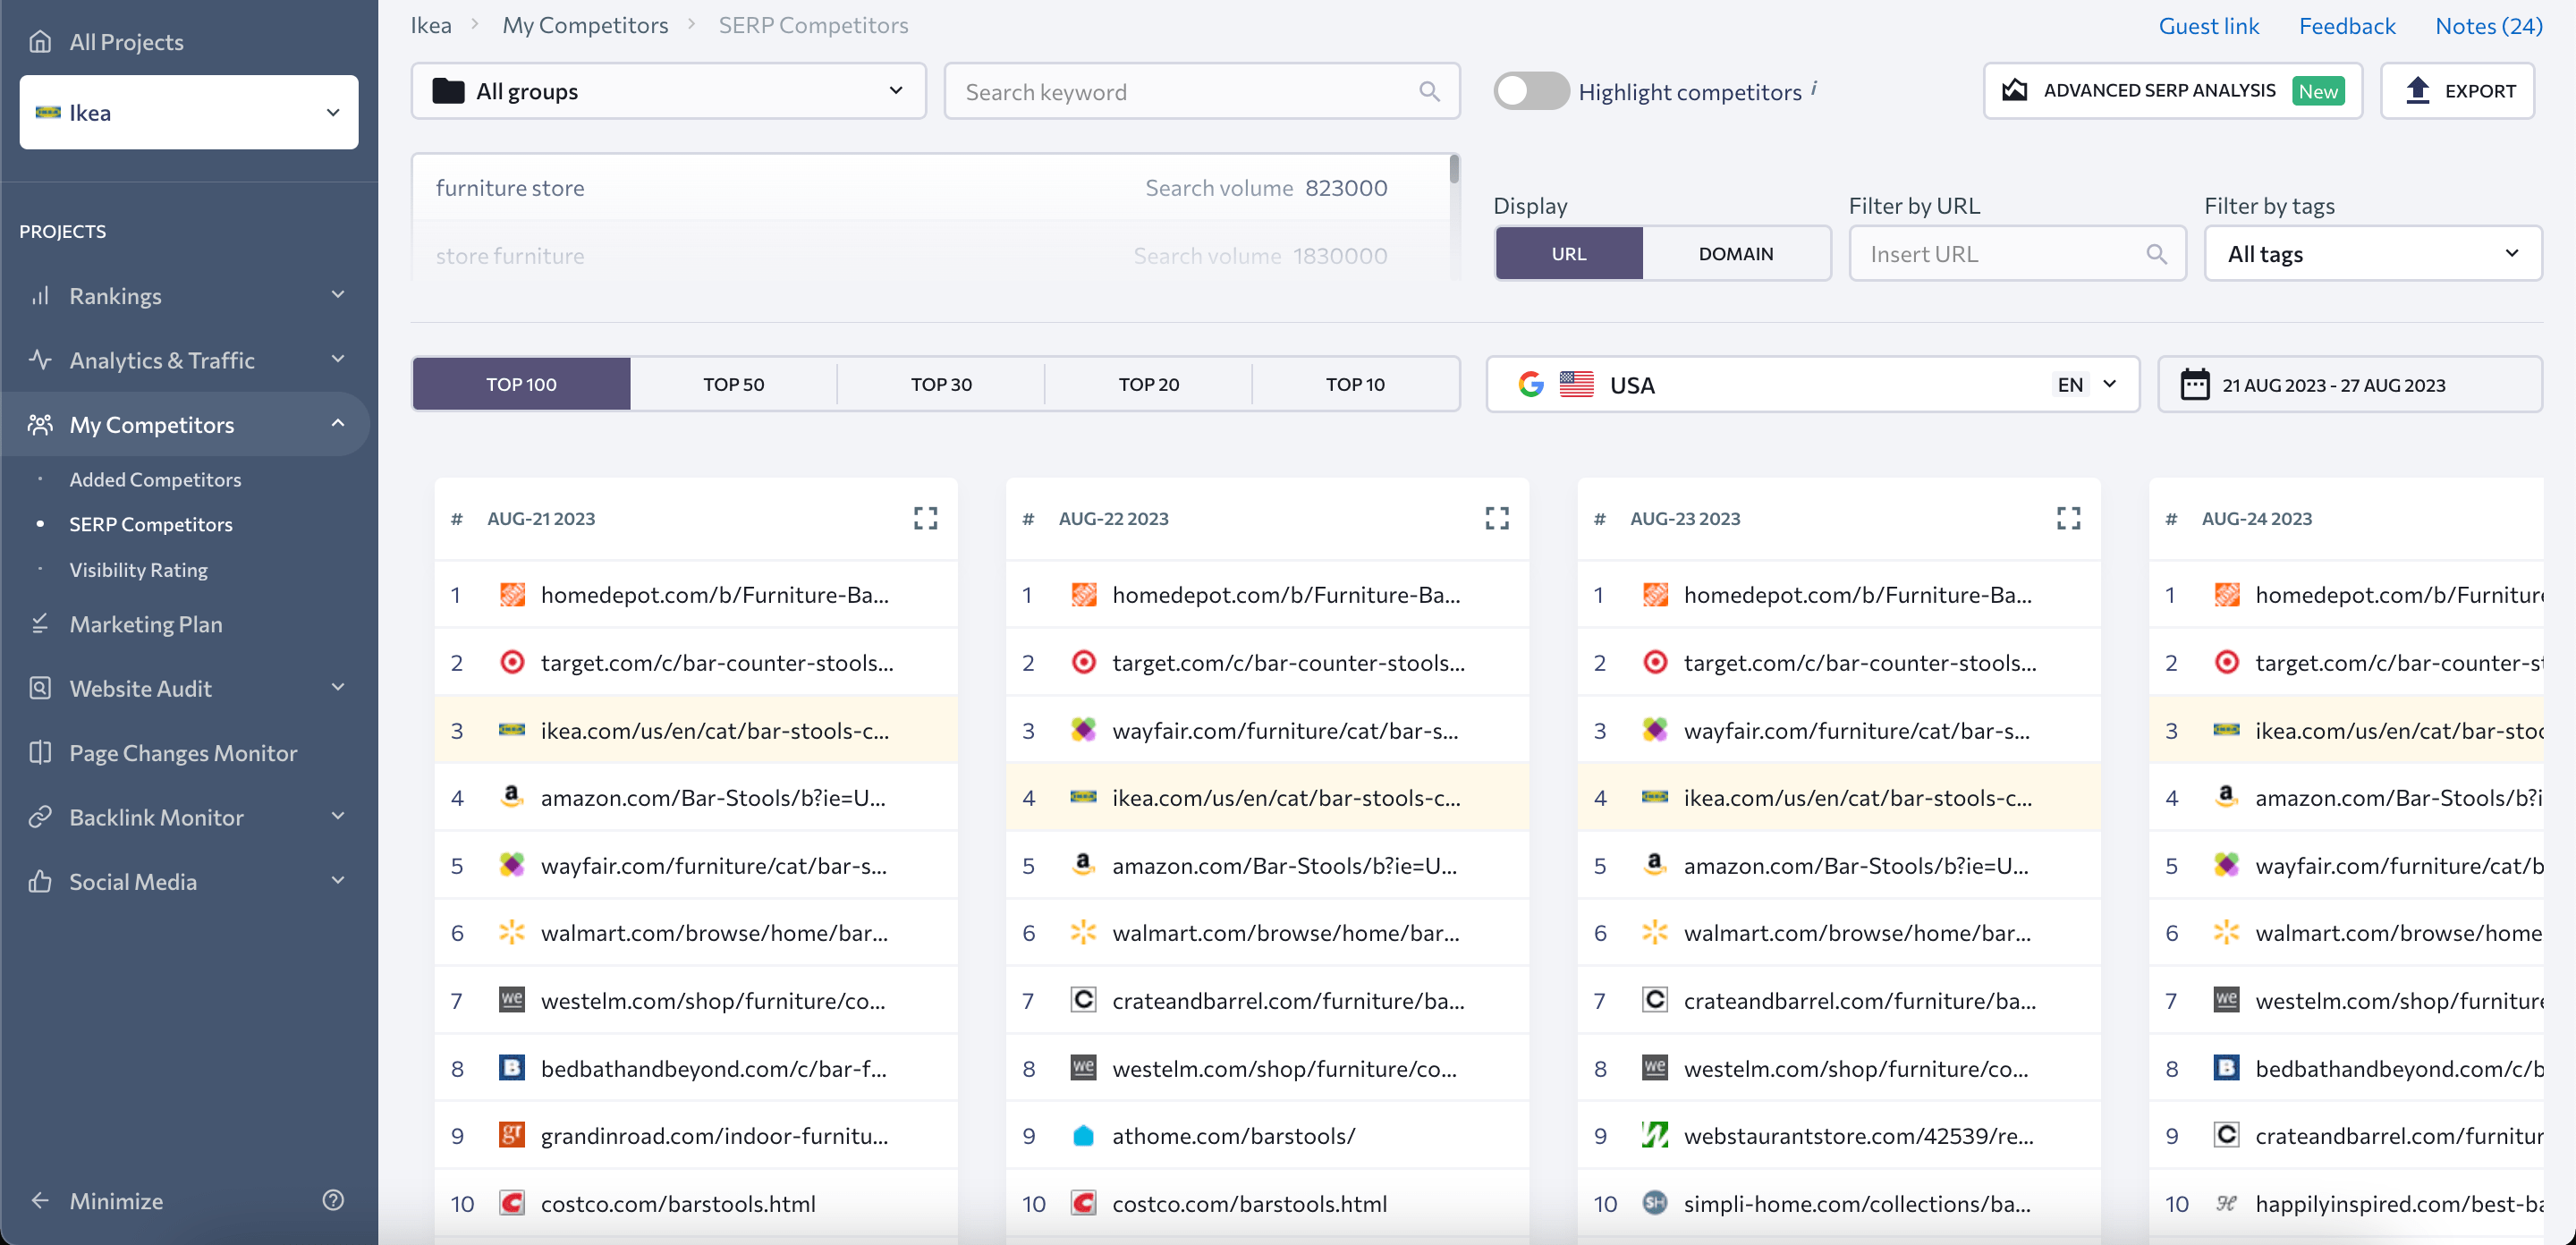Click ADVANCED SERP ANALYSIS button
The width and height of the screenshot is (2576, 1245).
coord(2172,91)
